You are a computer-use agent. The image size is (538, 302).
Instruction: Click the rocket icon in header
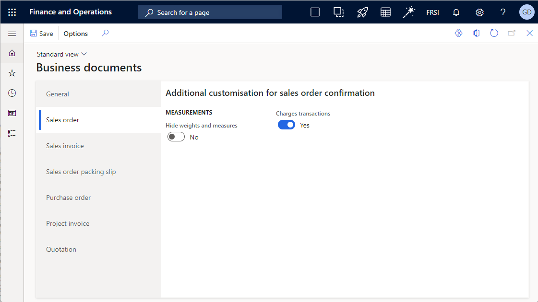pos(362,12)
